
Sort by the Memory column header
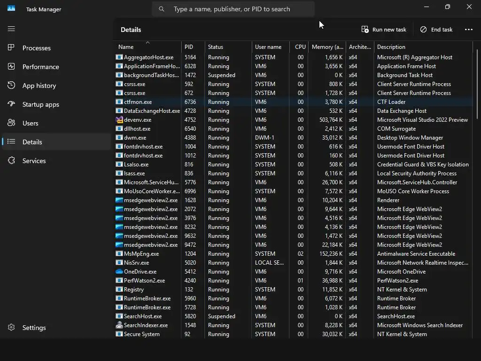point(327,47)
